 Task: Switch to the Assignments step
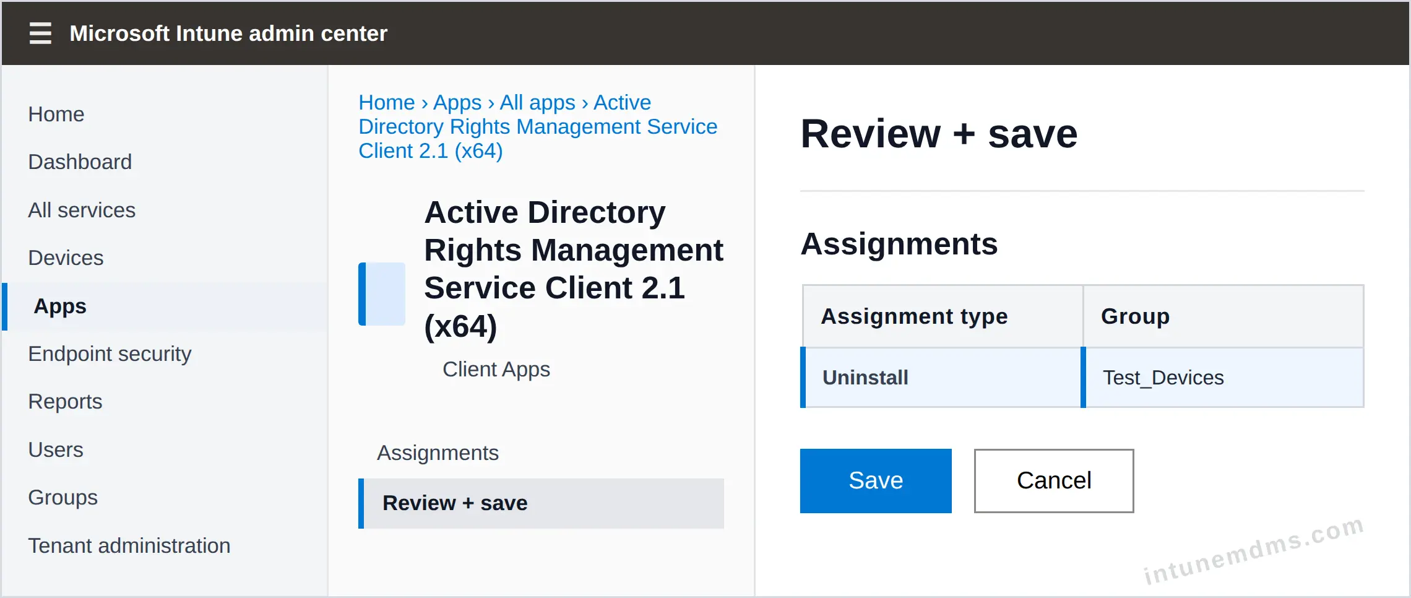coord(438,453)
